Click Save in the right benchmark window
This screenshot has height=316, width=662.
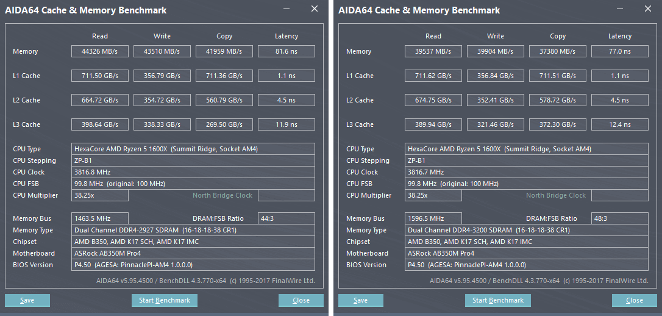(x=361, y=300)
